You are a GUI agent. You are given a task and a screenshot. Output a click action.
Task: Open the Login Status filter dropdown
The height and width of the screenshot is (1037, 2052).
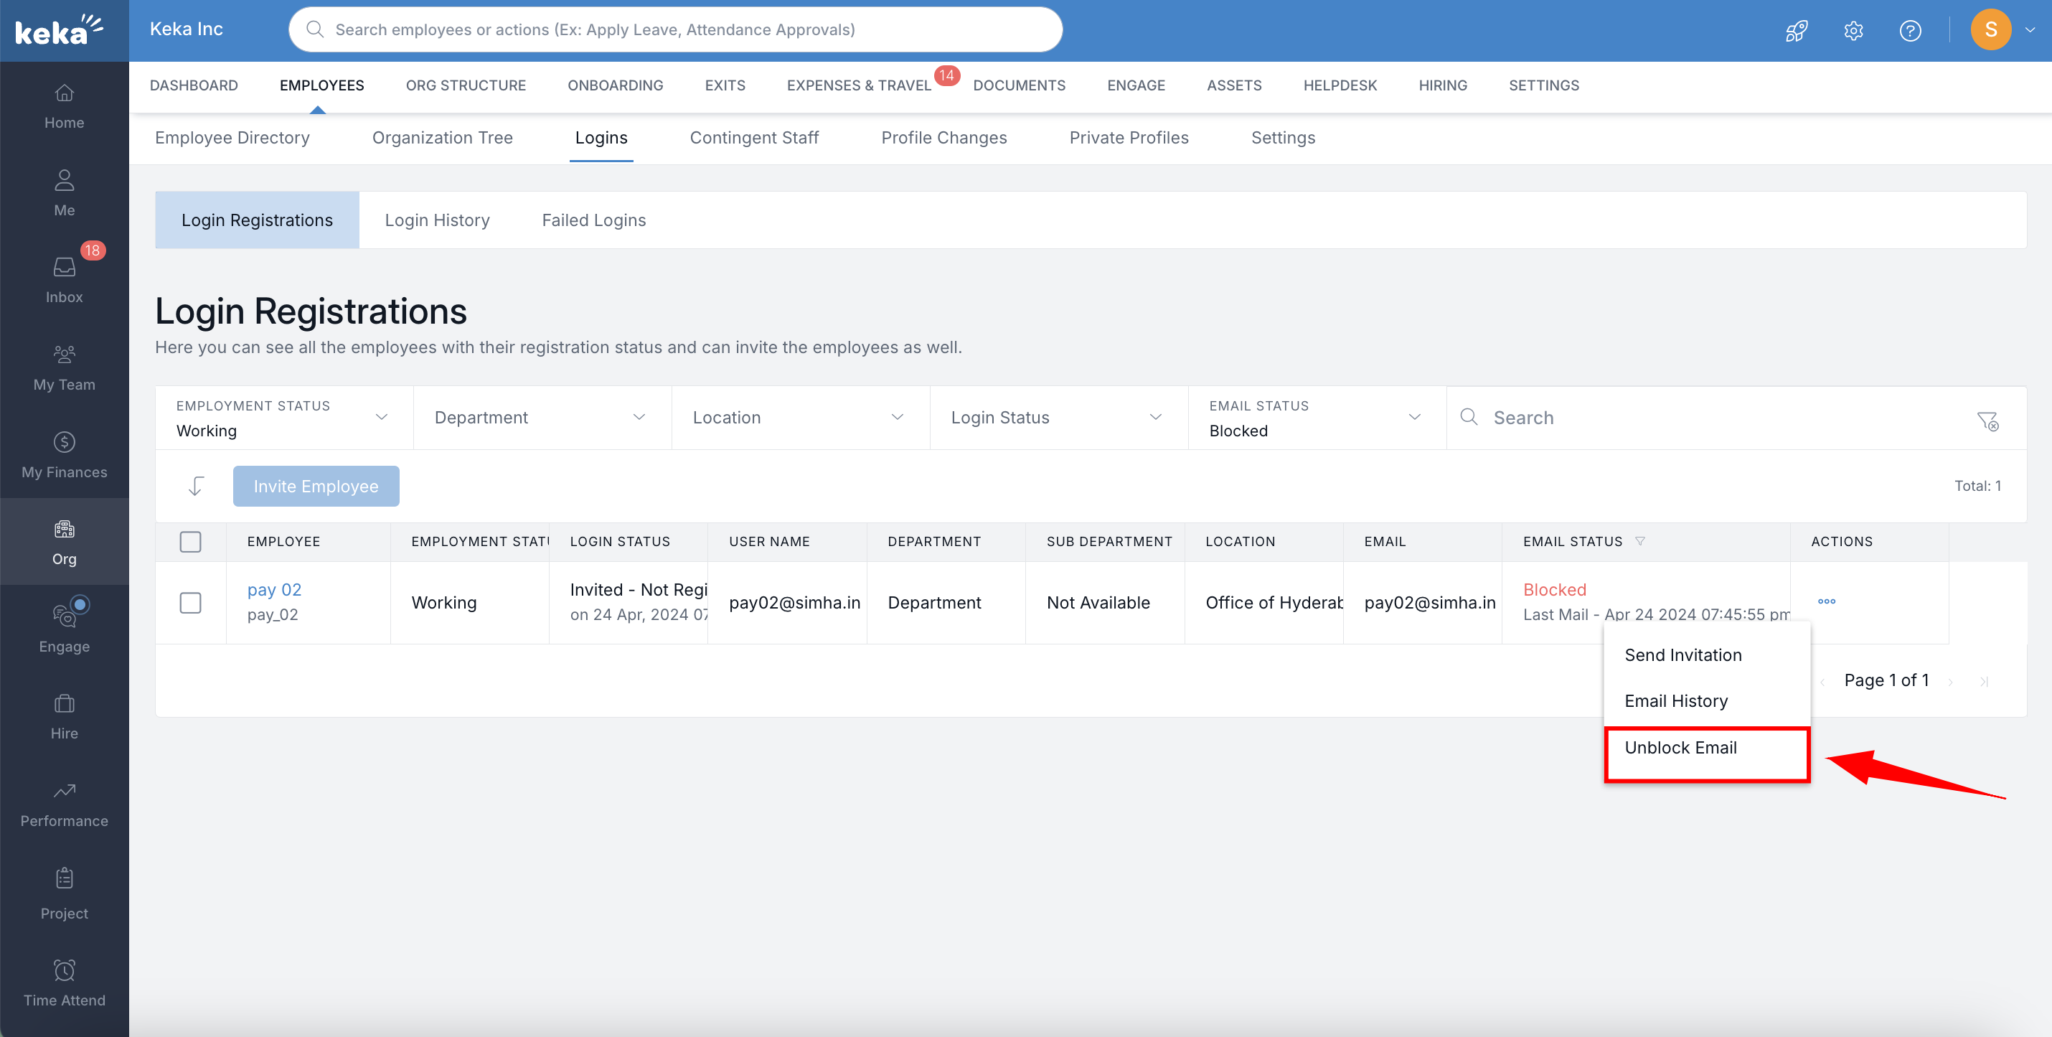coord(1057,418)
